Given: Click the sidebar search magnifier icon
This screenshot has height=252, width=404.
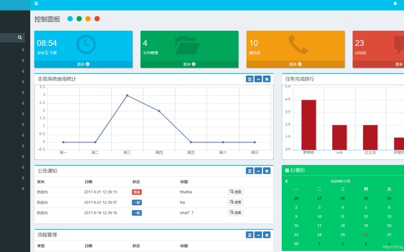Looking at the screenshot, I should [20, 37].
